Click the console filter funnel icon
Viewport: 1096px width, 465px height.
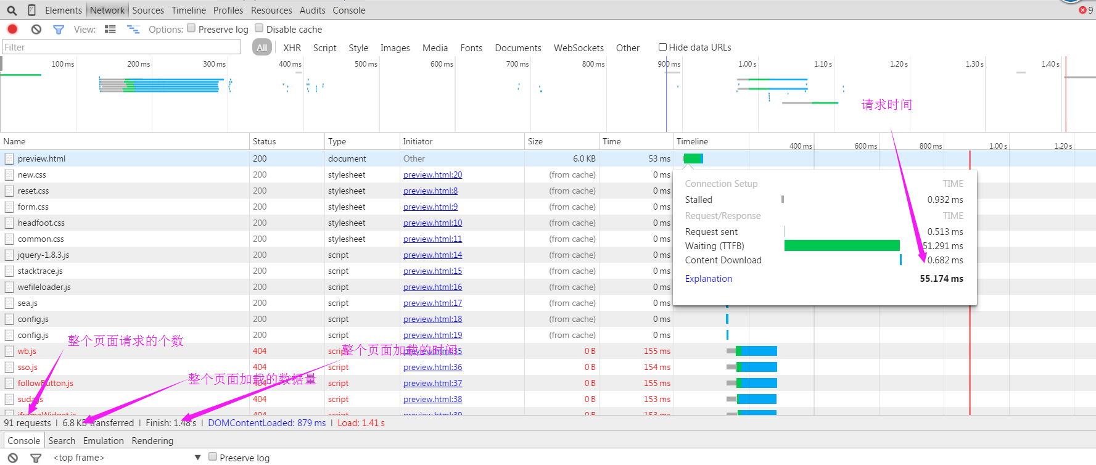coord(36,458)
